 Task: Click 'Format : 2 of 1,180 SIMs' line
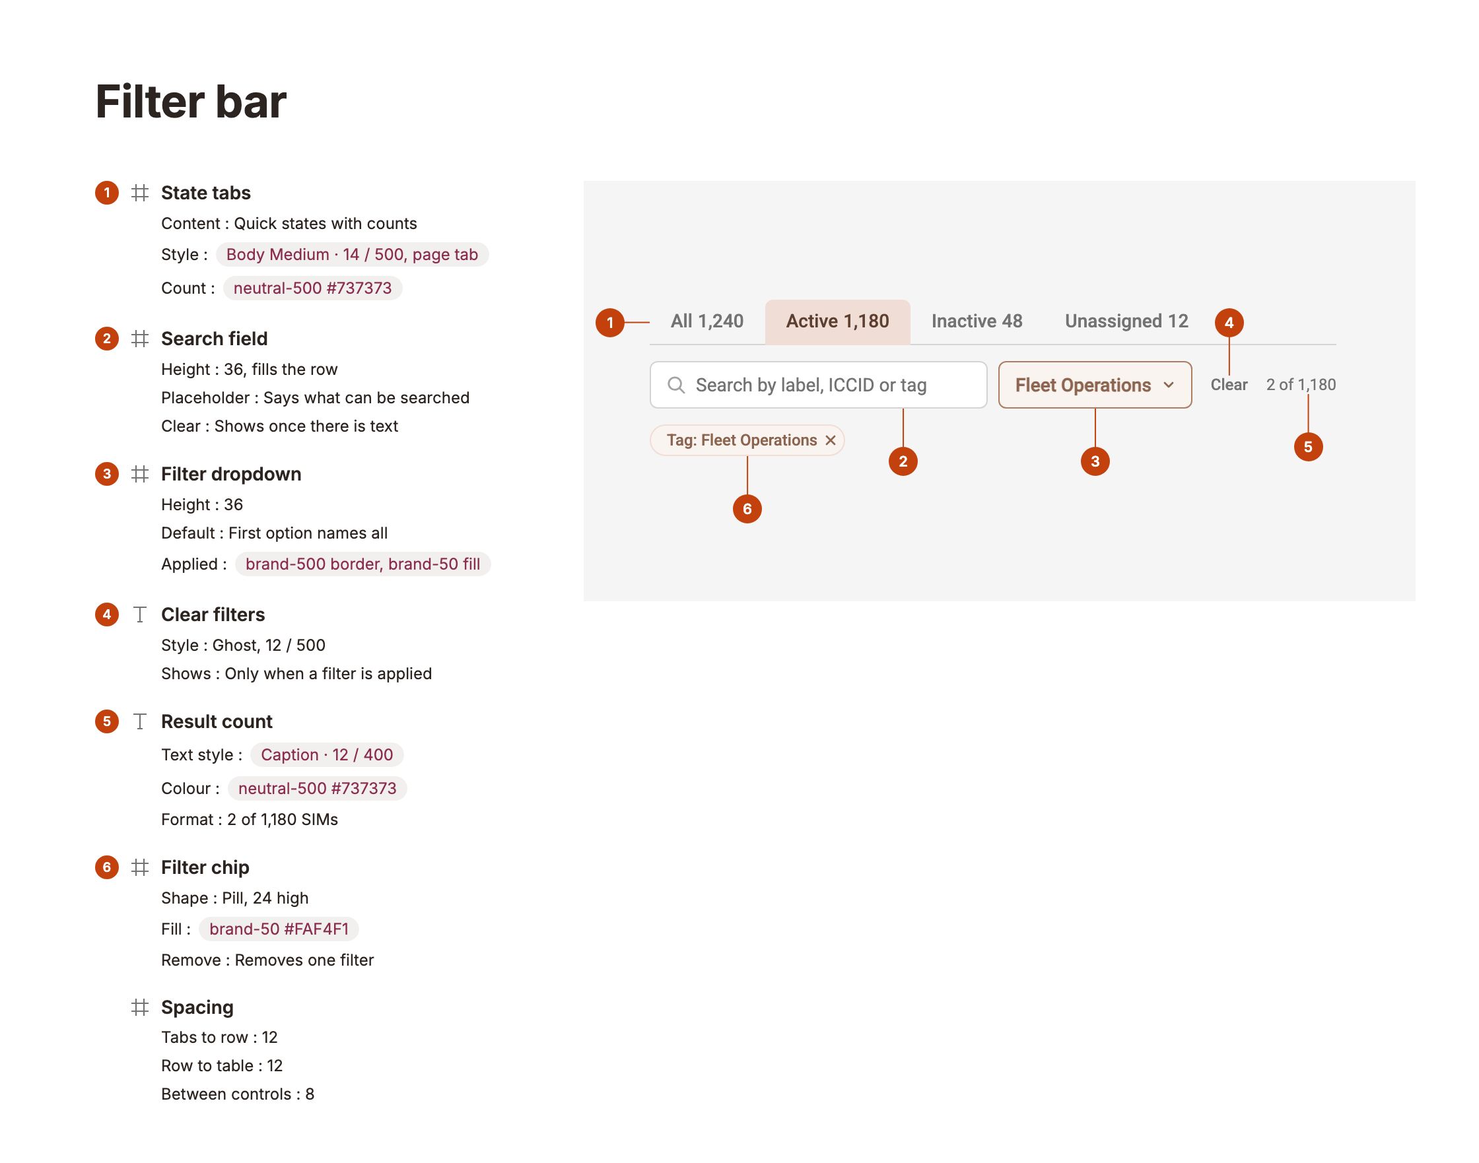[250, 819]
